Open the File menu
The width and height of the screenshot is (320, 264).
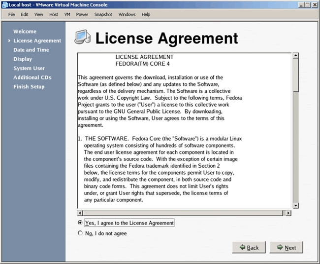(12, 15)
